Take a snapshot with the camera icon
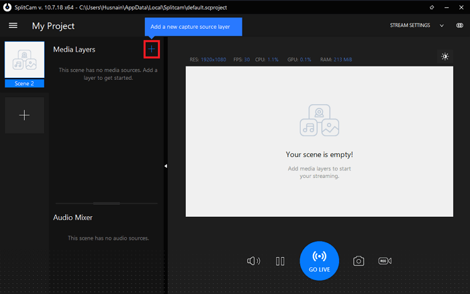 [359, 260]
